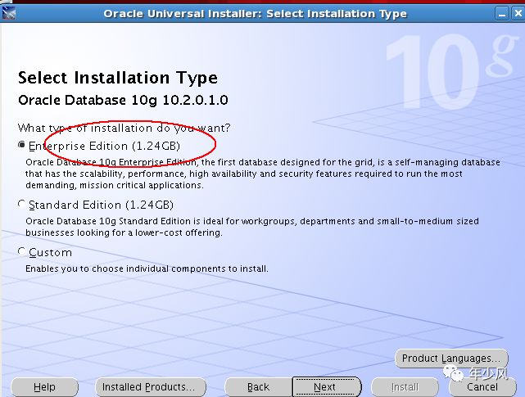Screen dimensions: 525x397
Task: Click the 'Select Installation Type' heading
Action: click(x=118, y=78)
